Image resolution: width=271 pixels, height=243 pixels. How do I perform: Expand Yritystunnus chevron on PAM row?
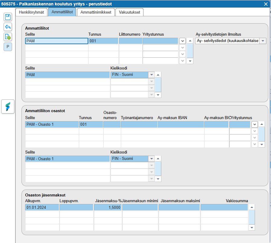pos(182,41)
